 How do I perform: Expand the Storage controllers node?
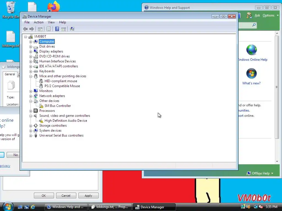pos(31,126)
